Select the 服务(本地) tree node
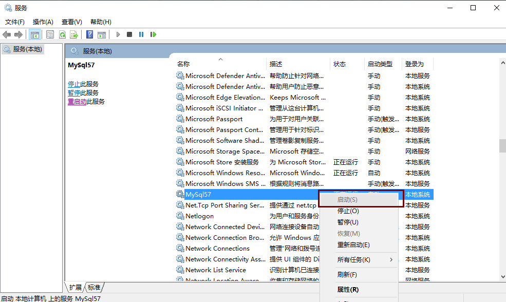This screenshot has width=506, height=302. [23, 49]
